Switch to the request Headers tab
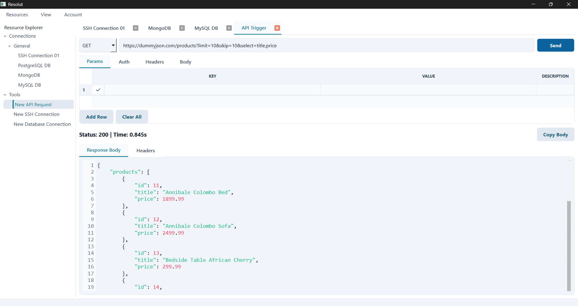The image size is (578, 306). (x=155, y=62)
